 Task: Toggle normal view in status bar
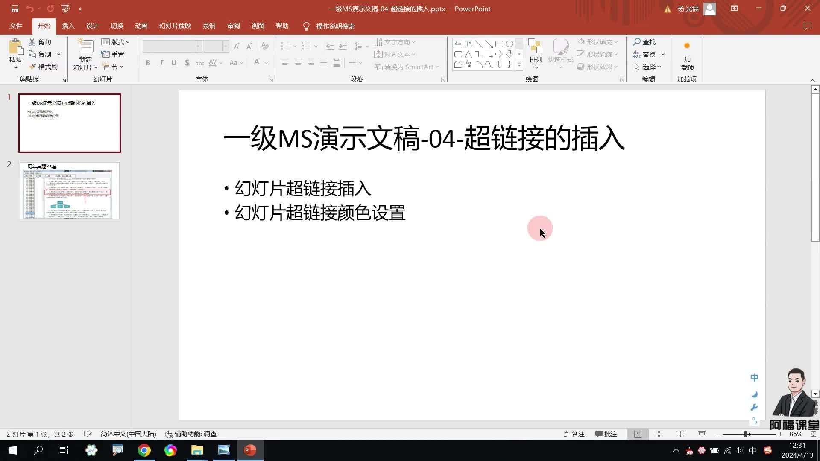coord(638,434)
